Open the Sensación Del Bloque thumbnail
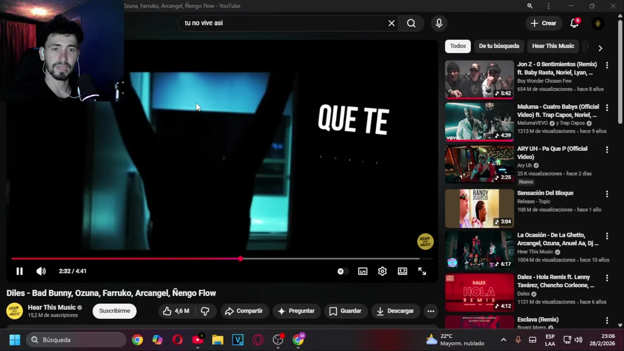624x351 pixels. (479, 208)
